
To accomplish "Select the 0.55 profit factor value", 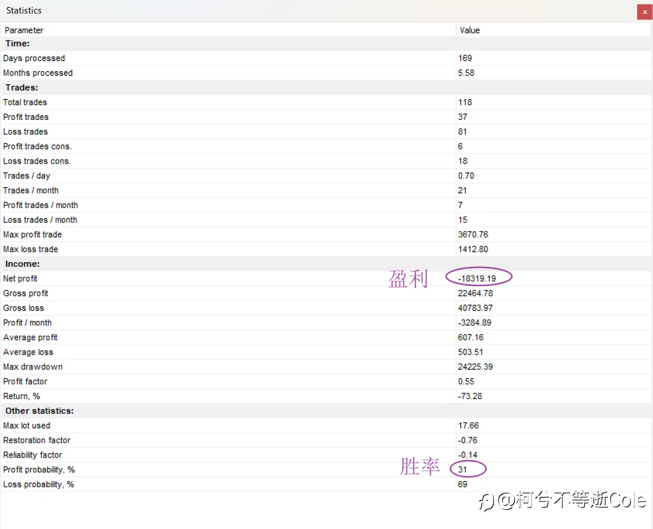I will [466, 382].
